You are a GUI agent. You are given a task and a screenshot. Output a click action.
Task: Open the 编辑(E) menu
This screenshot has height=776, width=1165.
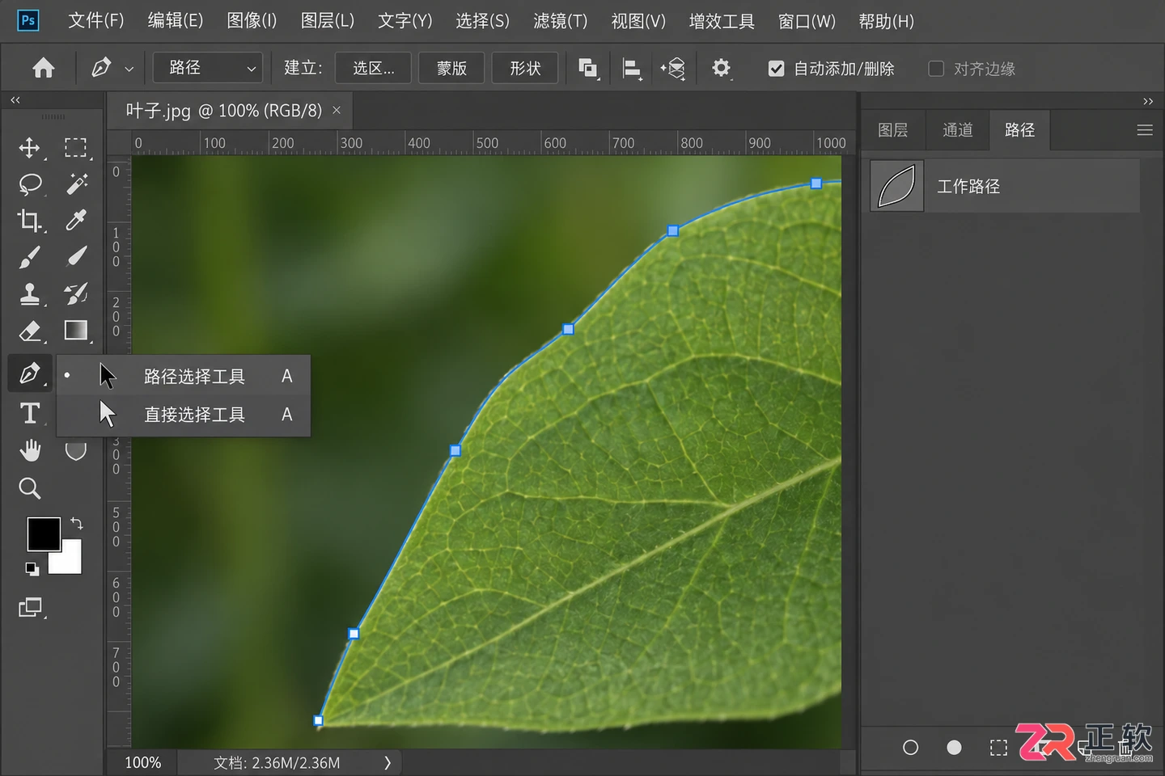(175, 21)
